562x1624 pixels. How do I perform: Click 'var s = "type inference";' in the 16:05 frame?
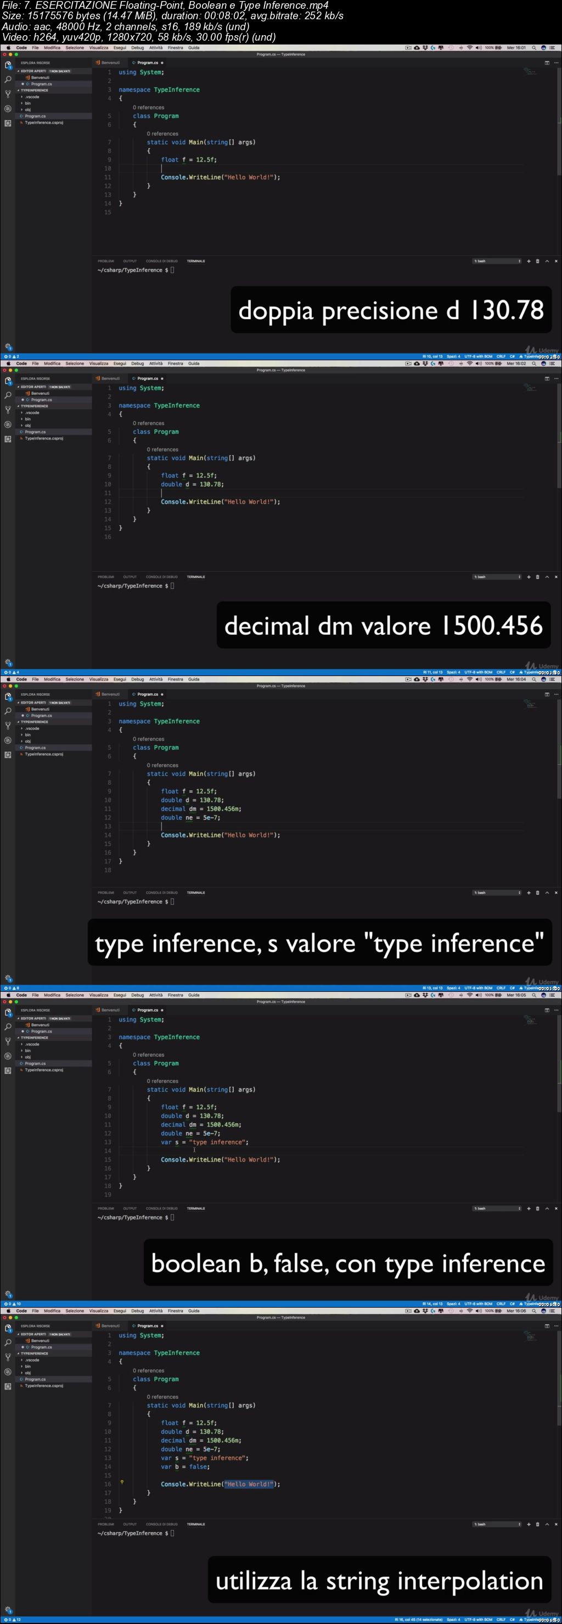pos(205,1142)
